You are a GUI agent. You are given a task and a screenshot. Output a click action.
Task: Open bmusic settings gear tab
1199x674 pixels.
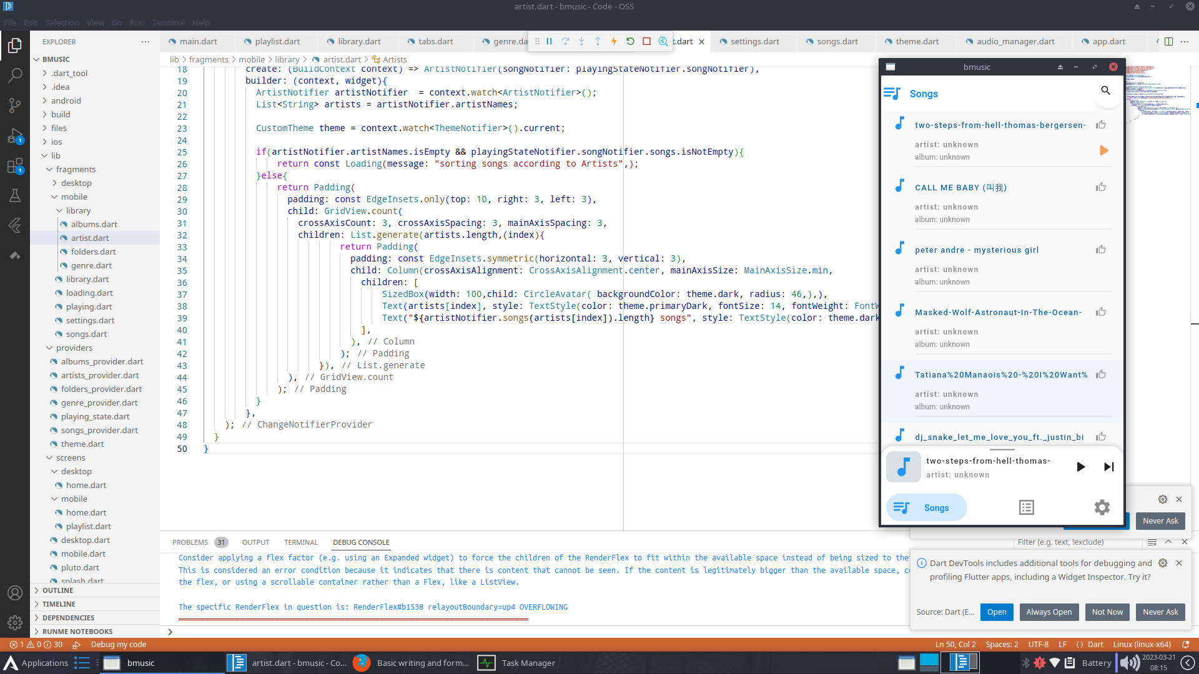pyautogui.click(x=1102, y=507)
